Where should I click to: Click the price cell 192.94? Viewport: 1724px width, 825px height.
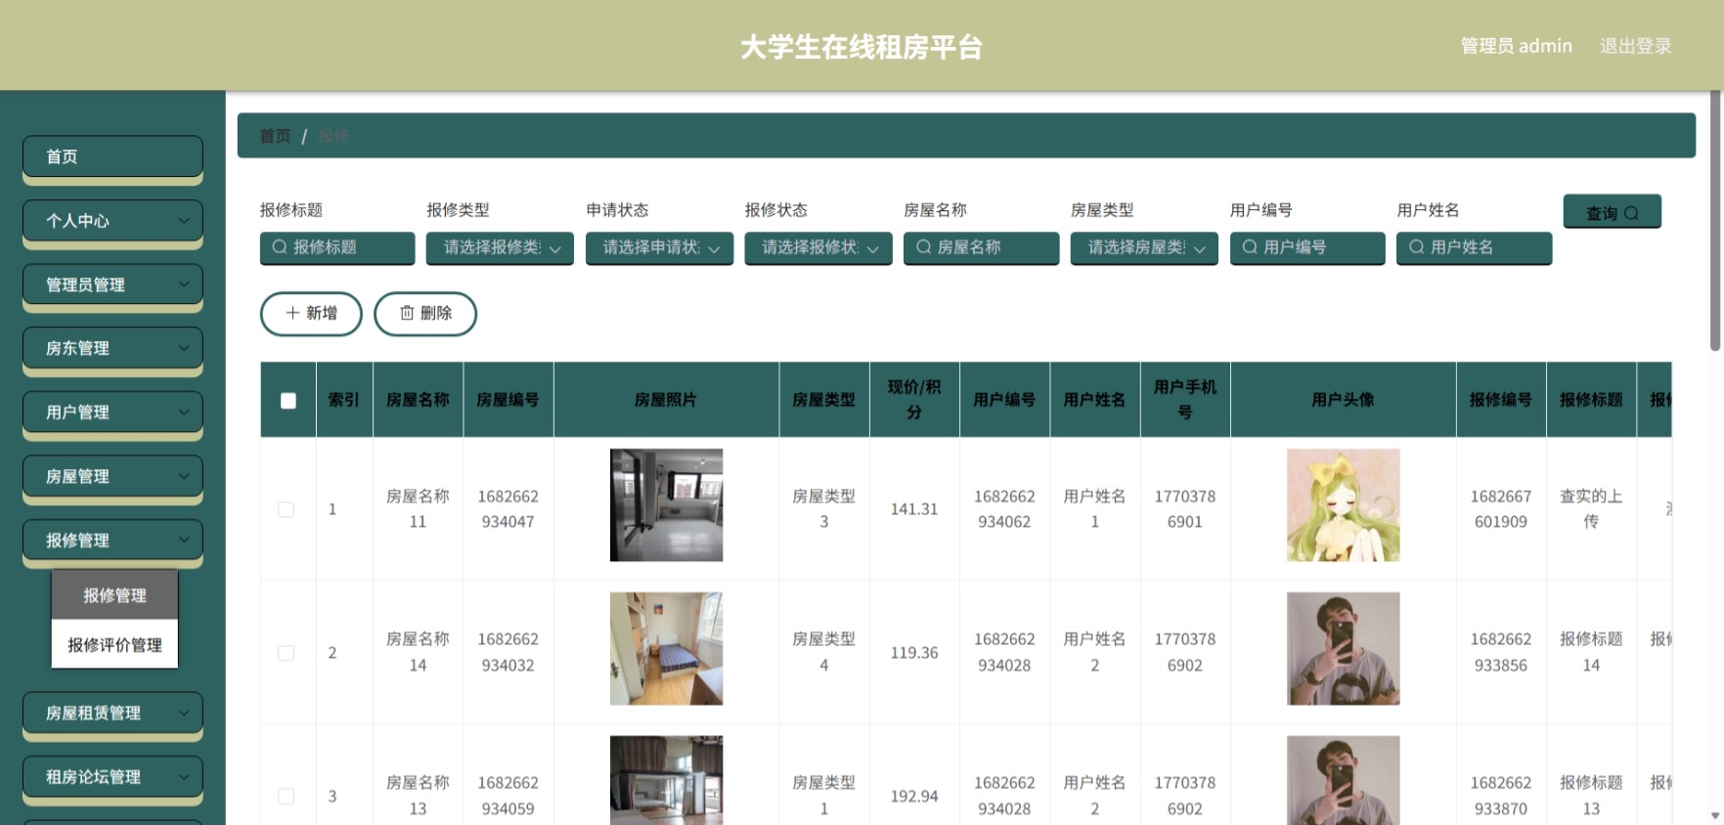914,797
